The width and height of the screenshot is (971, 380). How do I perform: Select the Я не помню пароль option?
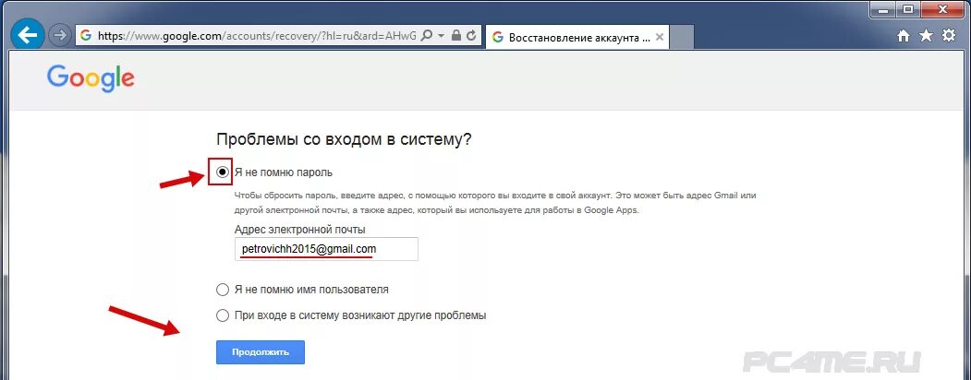pos(223,172)
